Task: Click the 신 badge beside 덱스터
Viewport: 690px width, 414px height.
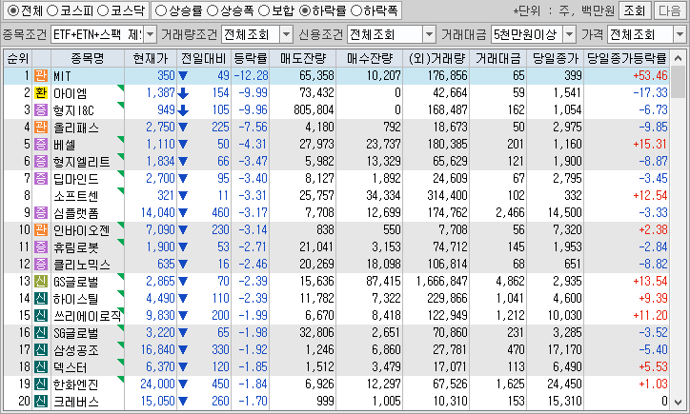Action: pos(41,367)
